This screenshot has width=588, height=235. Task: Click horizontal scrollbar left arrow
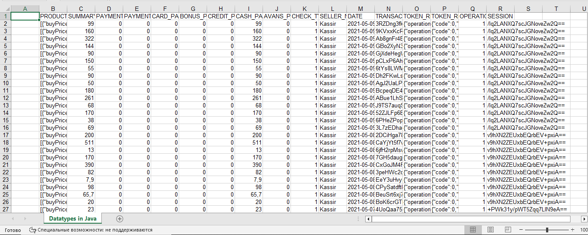coord(368,219)
